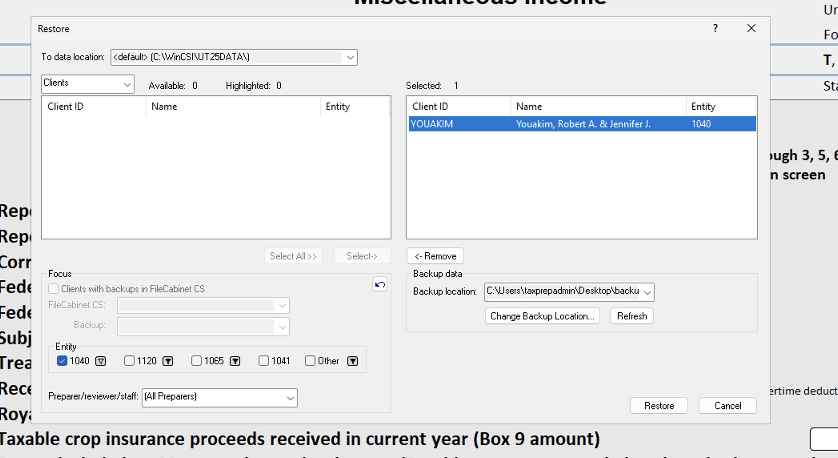Open the 1120 entity filter icon
Viewport: 838px width, 458px height.
point(168,361)
